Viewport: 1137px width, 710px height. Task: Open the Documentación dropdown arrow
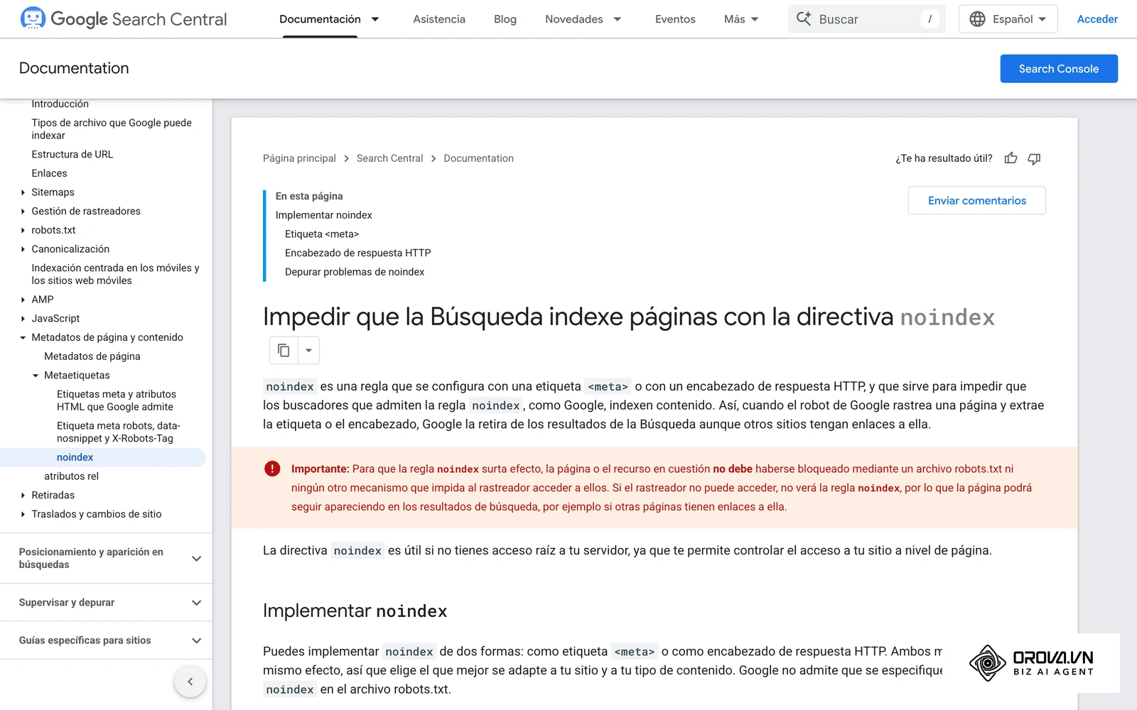click(375, 19)
